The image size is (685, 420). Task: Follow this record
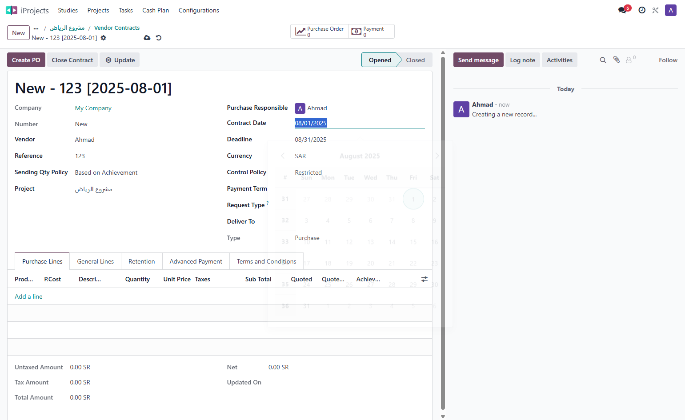668,60
